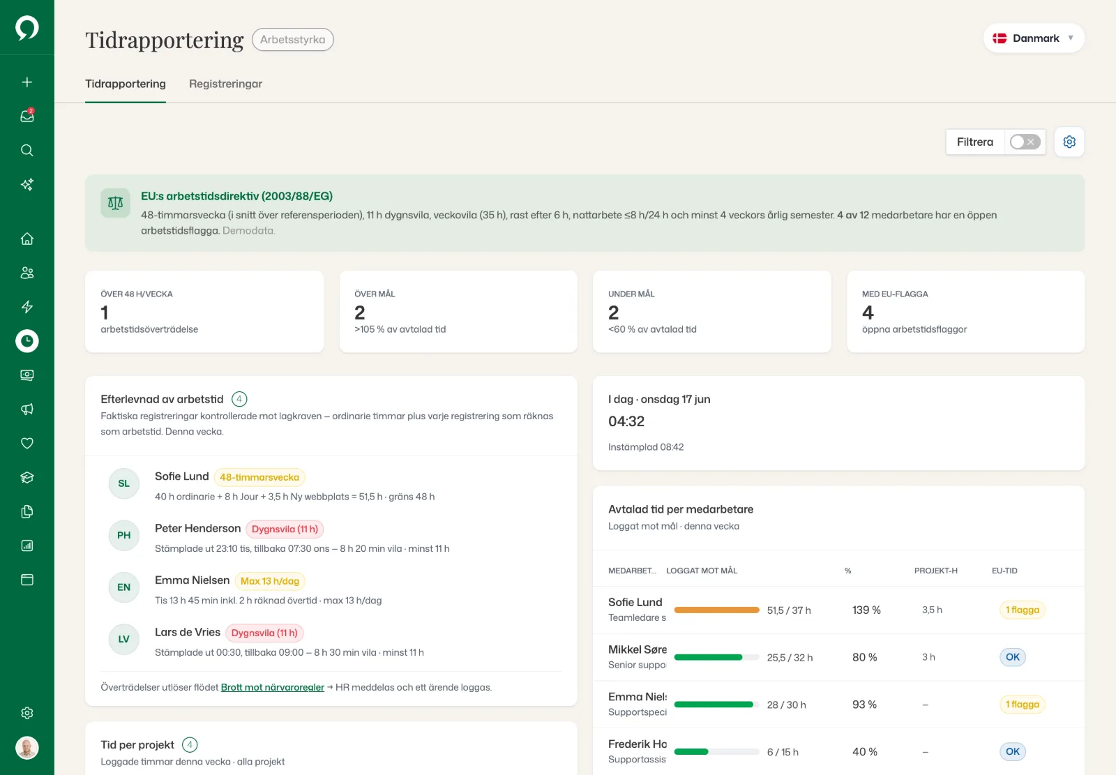Go to the home icon in sidebar

tap(27, 239)
